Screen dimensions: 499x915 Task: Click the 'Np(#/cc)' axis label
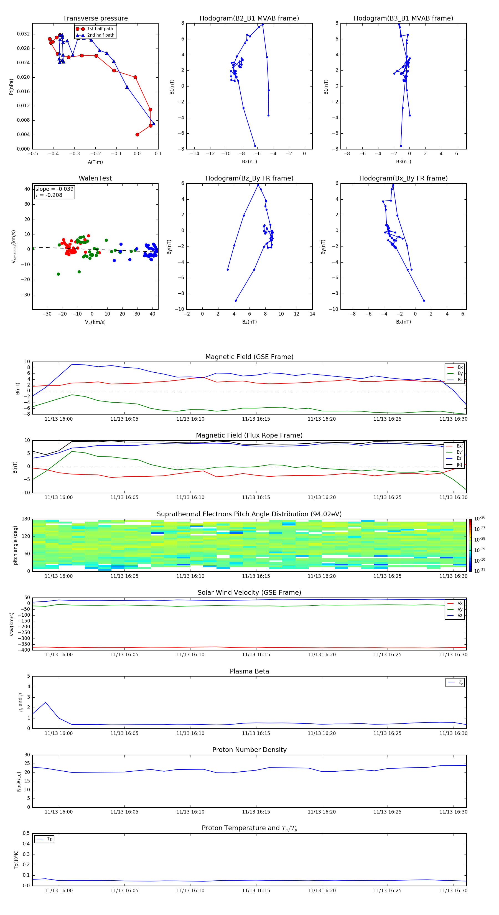pos(19,781)
